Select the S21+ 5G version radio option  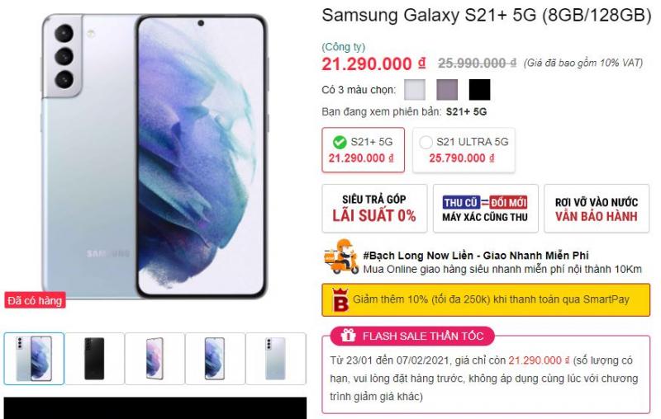tap(363, 150)
